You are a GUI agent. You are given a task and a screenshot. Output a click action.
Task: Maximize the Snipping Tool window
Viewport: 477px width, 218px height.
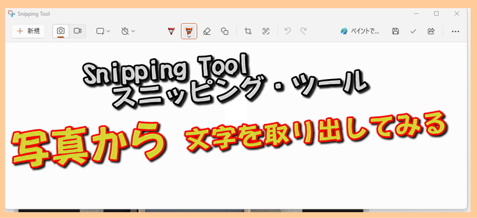tap(436, 14)
